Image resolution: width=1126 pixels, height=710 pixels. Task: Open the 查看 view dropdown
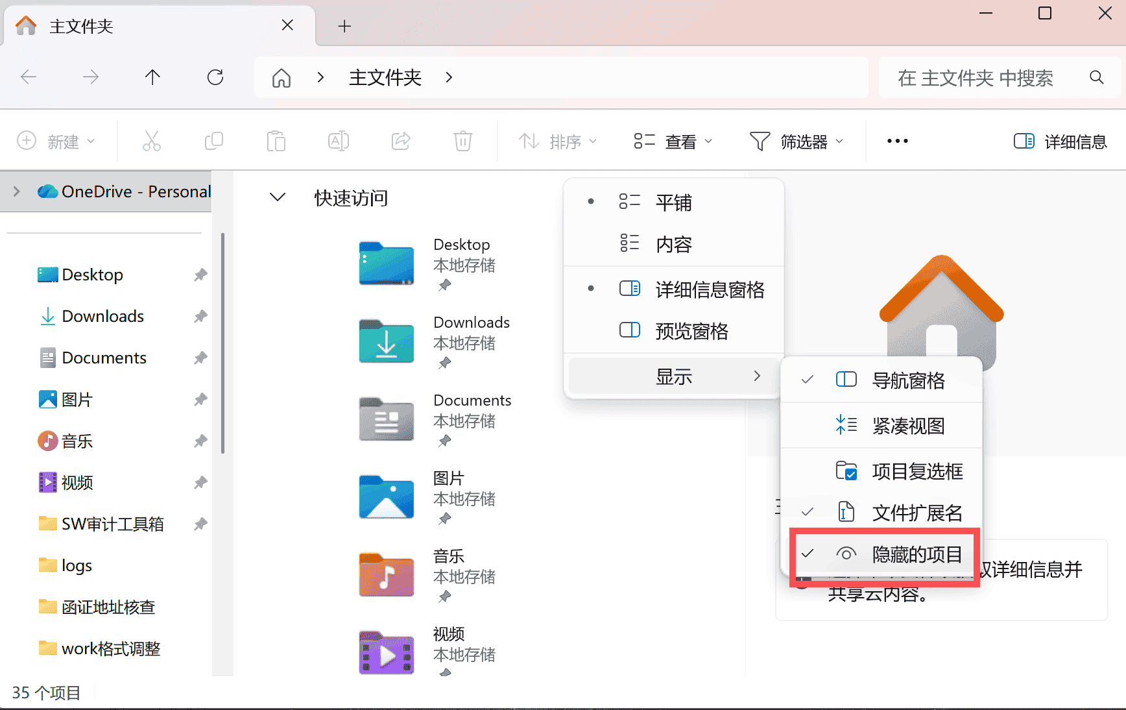(x=673, y=141)
